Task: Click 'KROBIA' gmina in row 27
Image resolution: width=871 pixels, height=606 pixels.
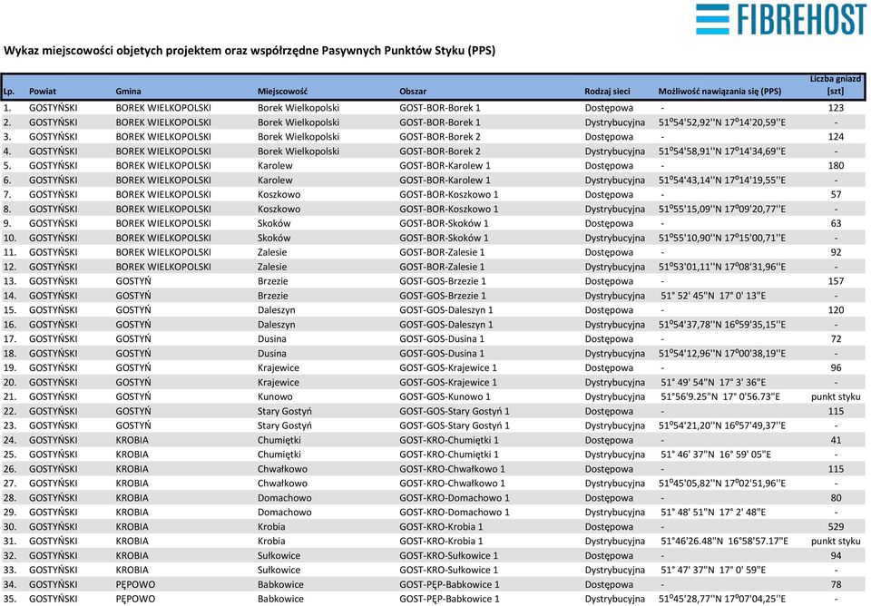Action: [132, 484]
